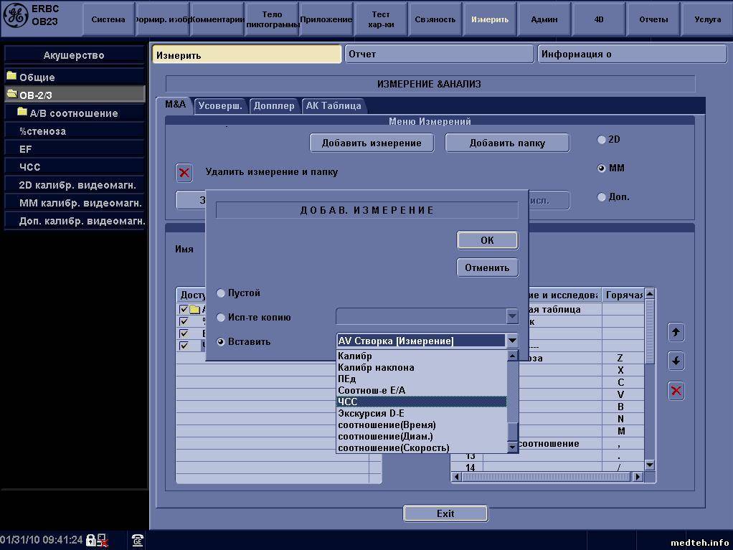Select the Исп-те копию radio option
Screen dimensions: 733x550
click(221, 318)
